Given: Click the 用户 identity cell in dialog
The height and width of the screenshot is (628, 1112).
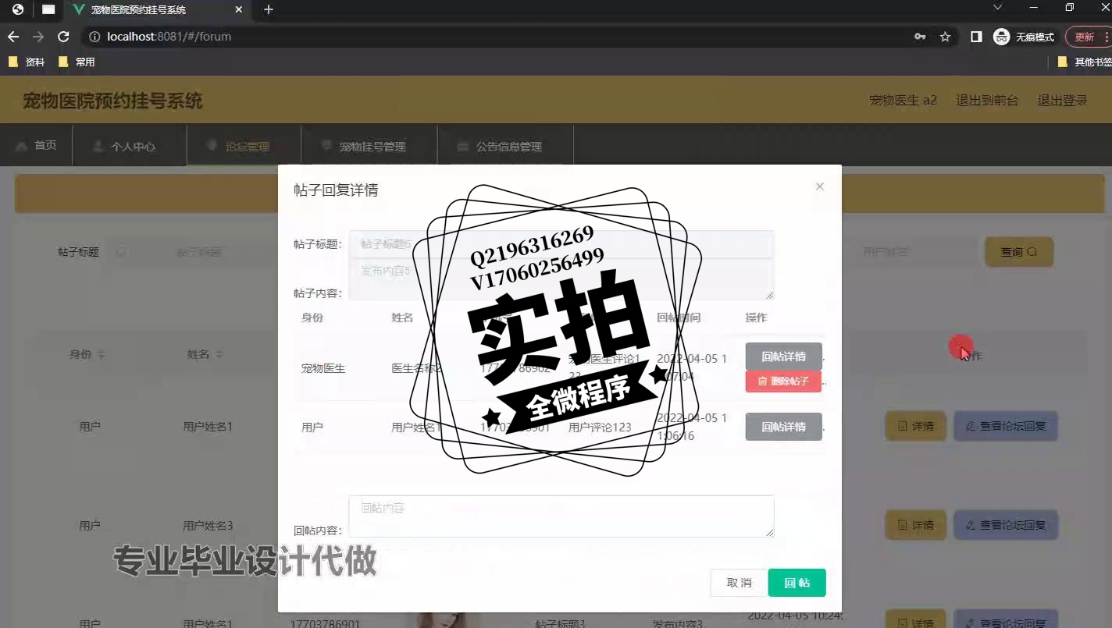Looking at the screenshot, I should [312, 427].
